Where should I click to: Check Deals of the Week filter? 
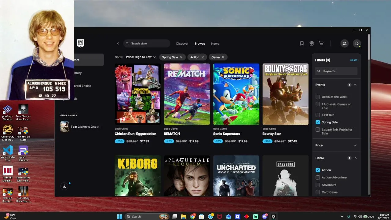(x=318, y=97)
